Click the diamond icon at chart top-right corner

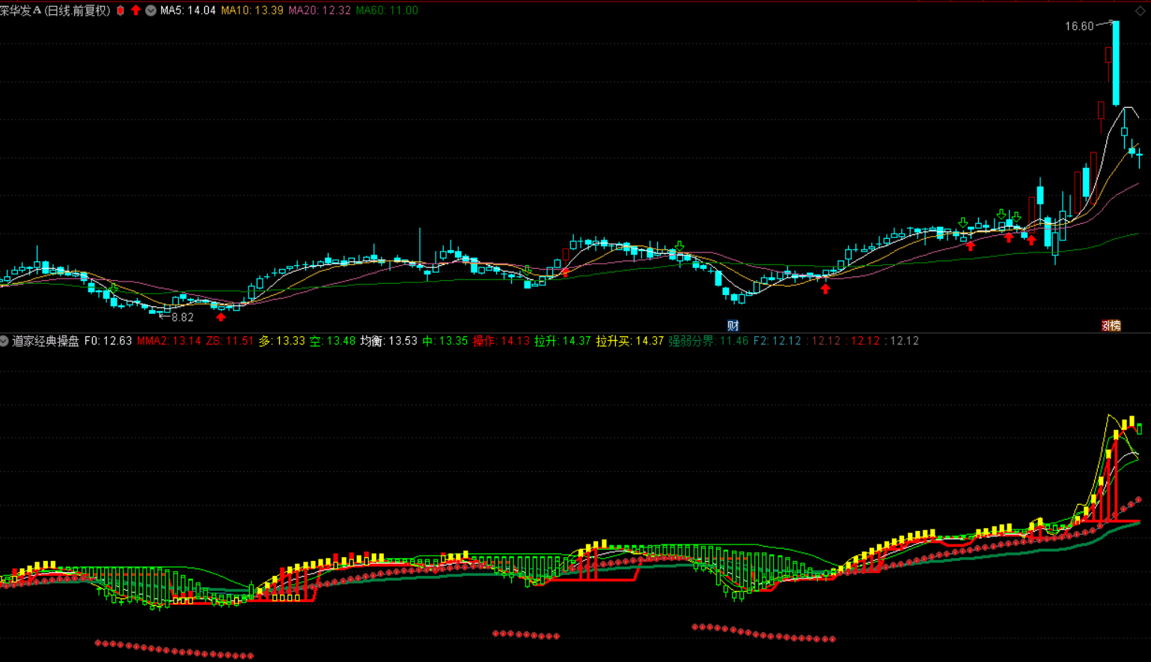1140,10
